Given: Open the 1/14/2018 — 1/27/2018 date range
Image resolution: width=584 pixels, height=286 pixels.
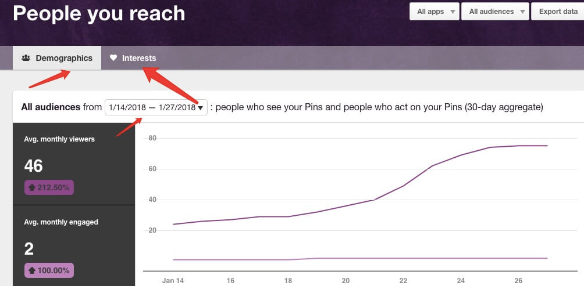Looking at the screenshot, I should [152, 107].
